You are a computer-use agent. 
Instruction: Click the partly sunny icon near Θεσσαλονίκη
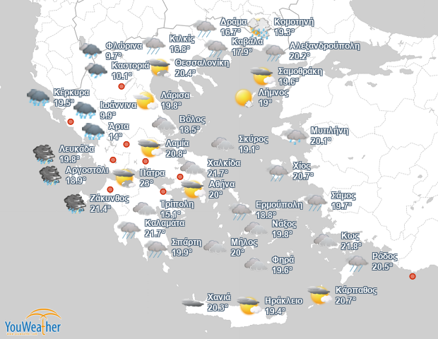[x=160, y=69]
